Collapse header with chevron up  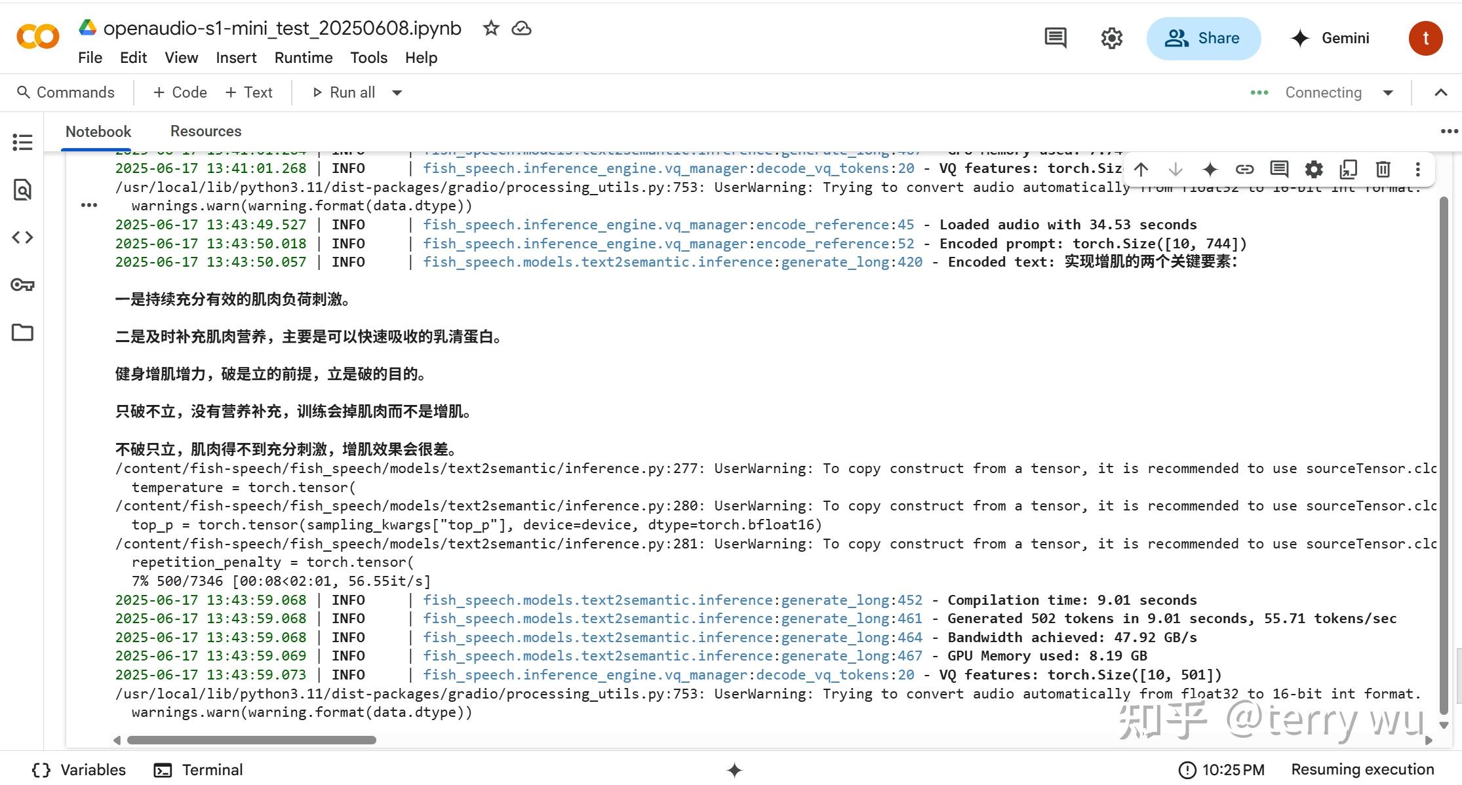[1440, 93]
